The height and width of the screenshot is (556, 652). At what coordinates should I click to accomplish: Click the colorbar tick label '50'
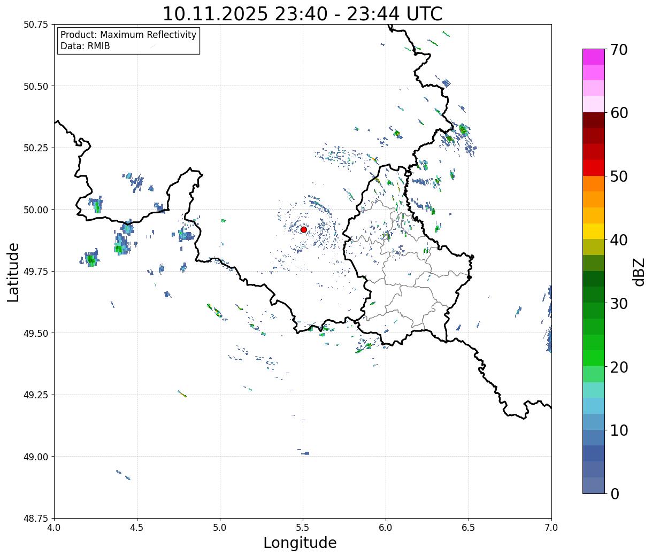point(618,176)
